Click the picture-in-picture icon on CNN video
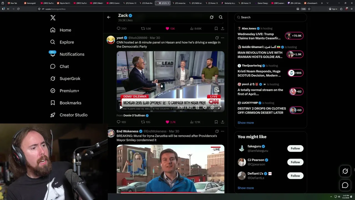Image resolution: width=355 pixels, height=200 pixels. tap(217, 89)
